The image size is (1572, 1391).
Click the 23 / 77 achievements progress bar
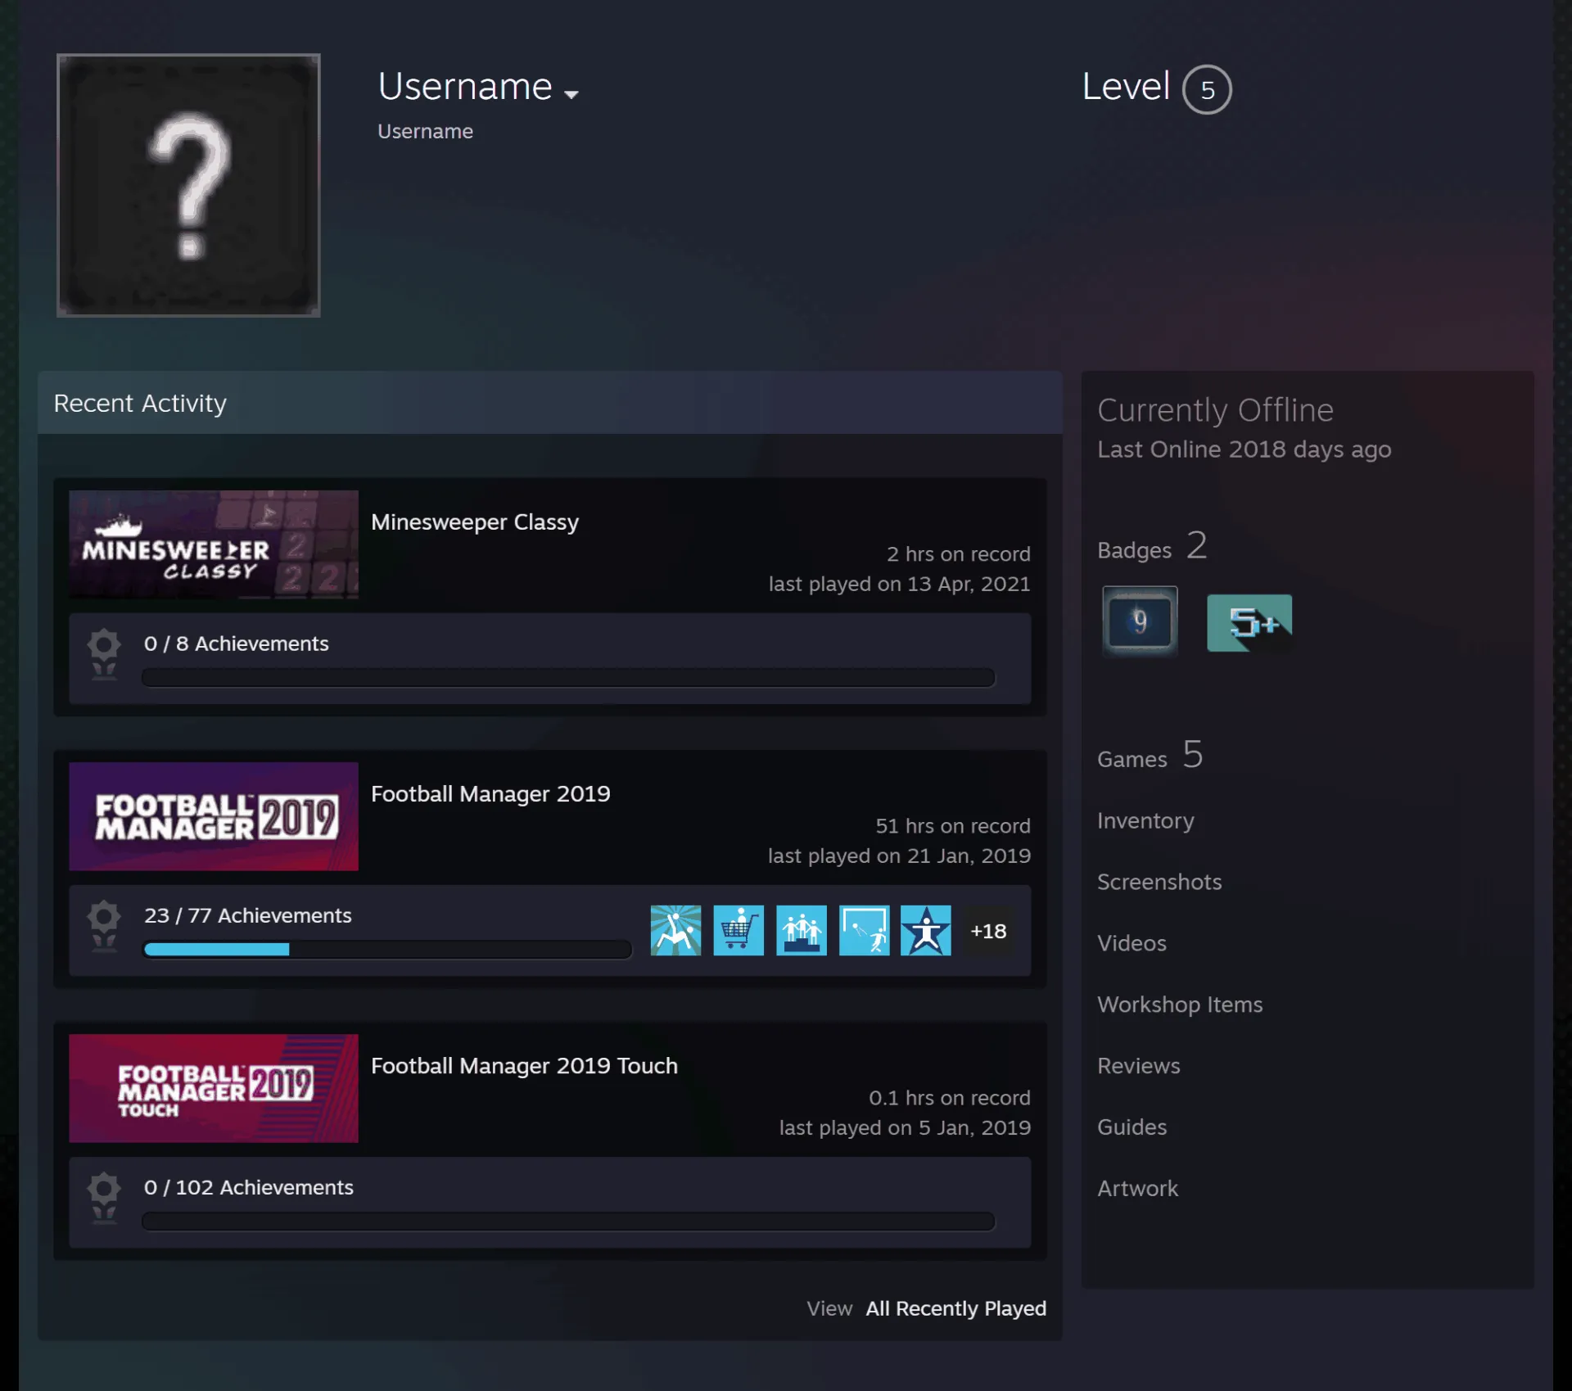pyautogui.click(x=387, y=950)
